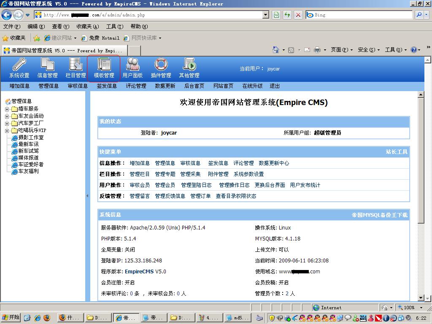Open the 最新车讯 tree item
432x324 pixels.
click(x=28, y=144)
